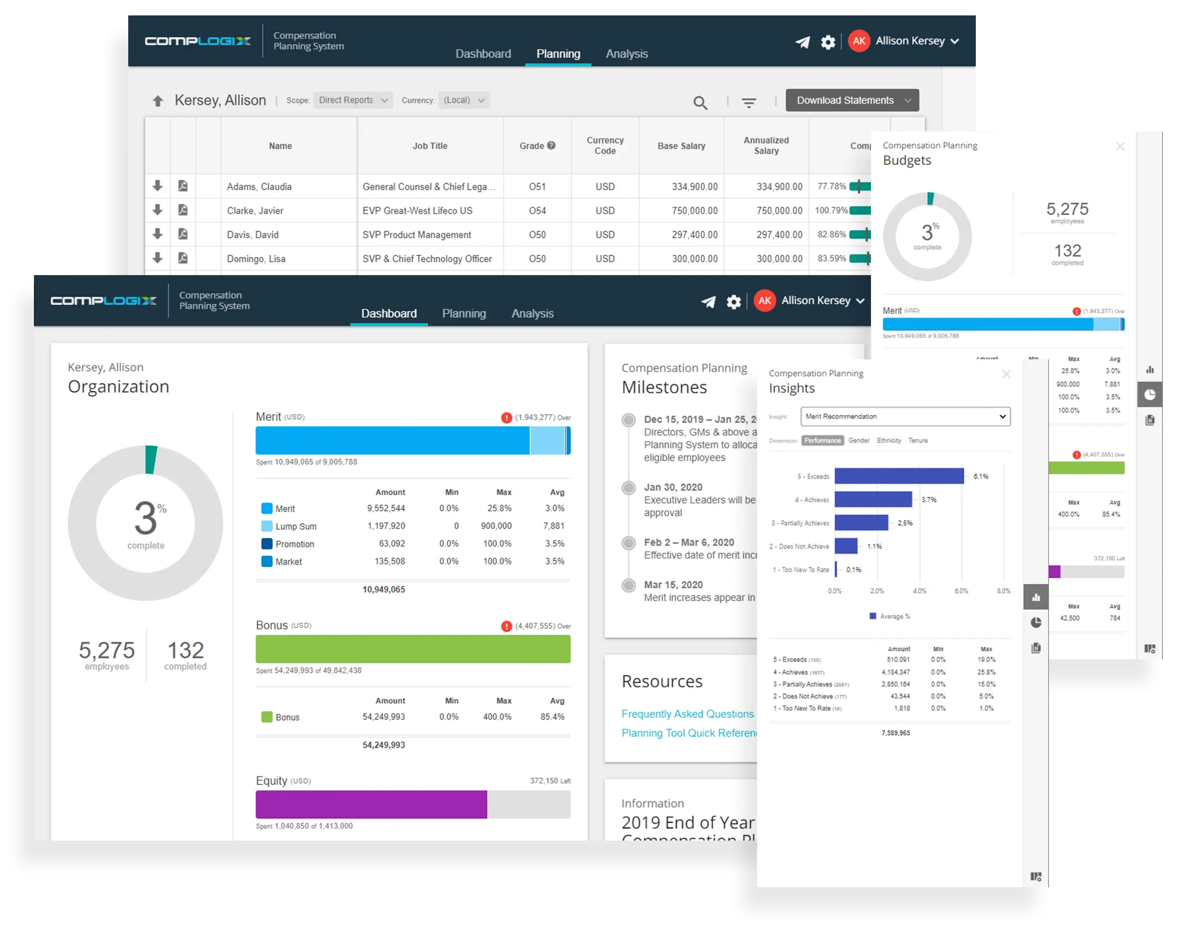Click the documents icon in Insights sidebar
This screenshot has height=927, width=1192.
coord(1035,648)
